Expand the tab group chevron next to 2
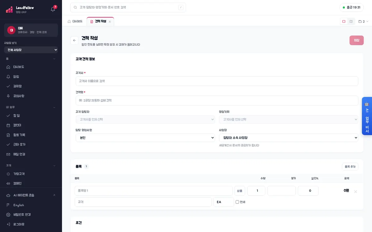 tap(367, 22)
